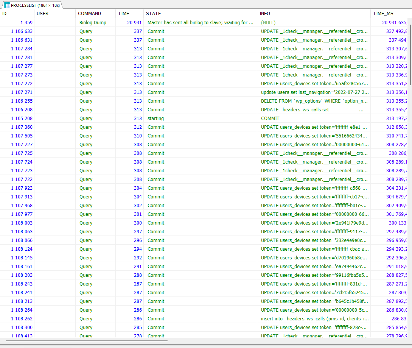Click the PROCESSLIST table icon in the tab

[7, 5]
